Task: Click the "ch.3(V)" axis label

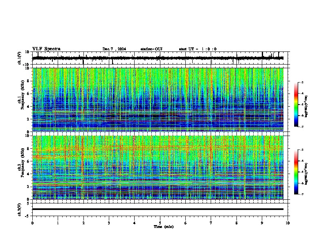Action: (x=20, y=210)
